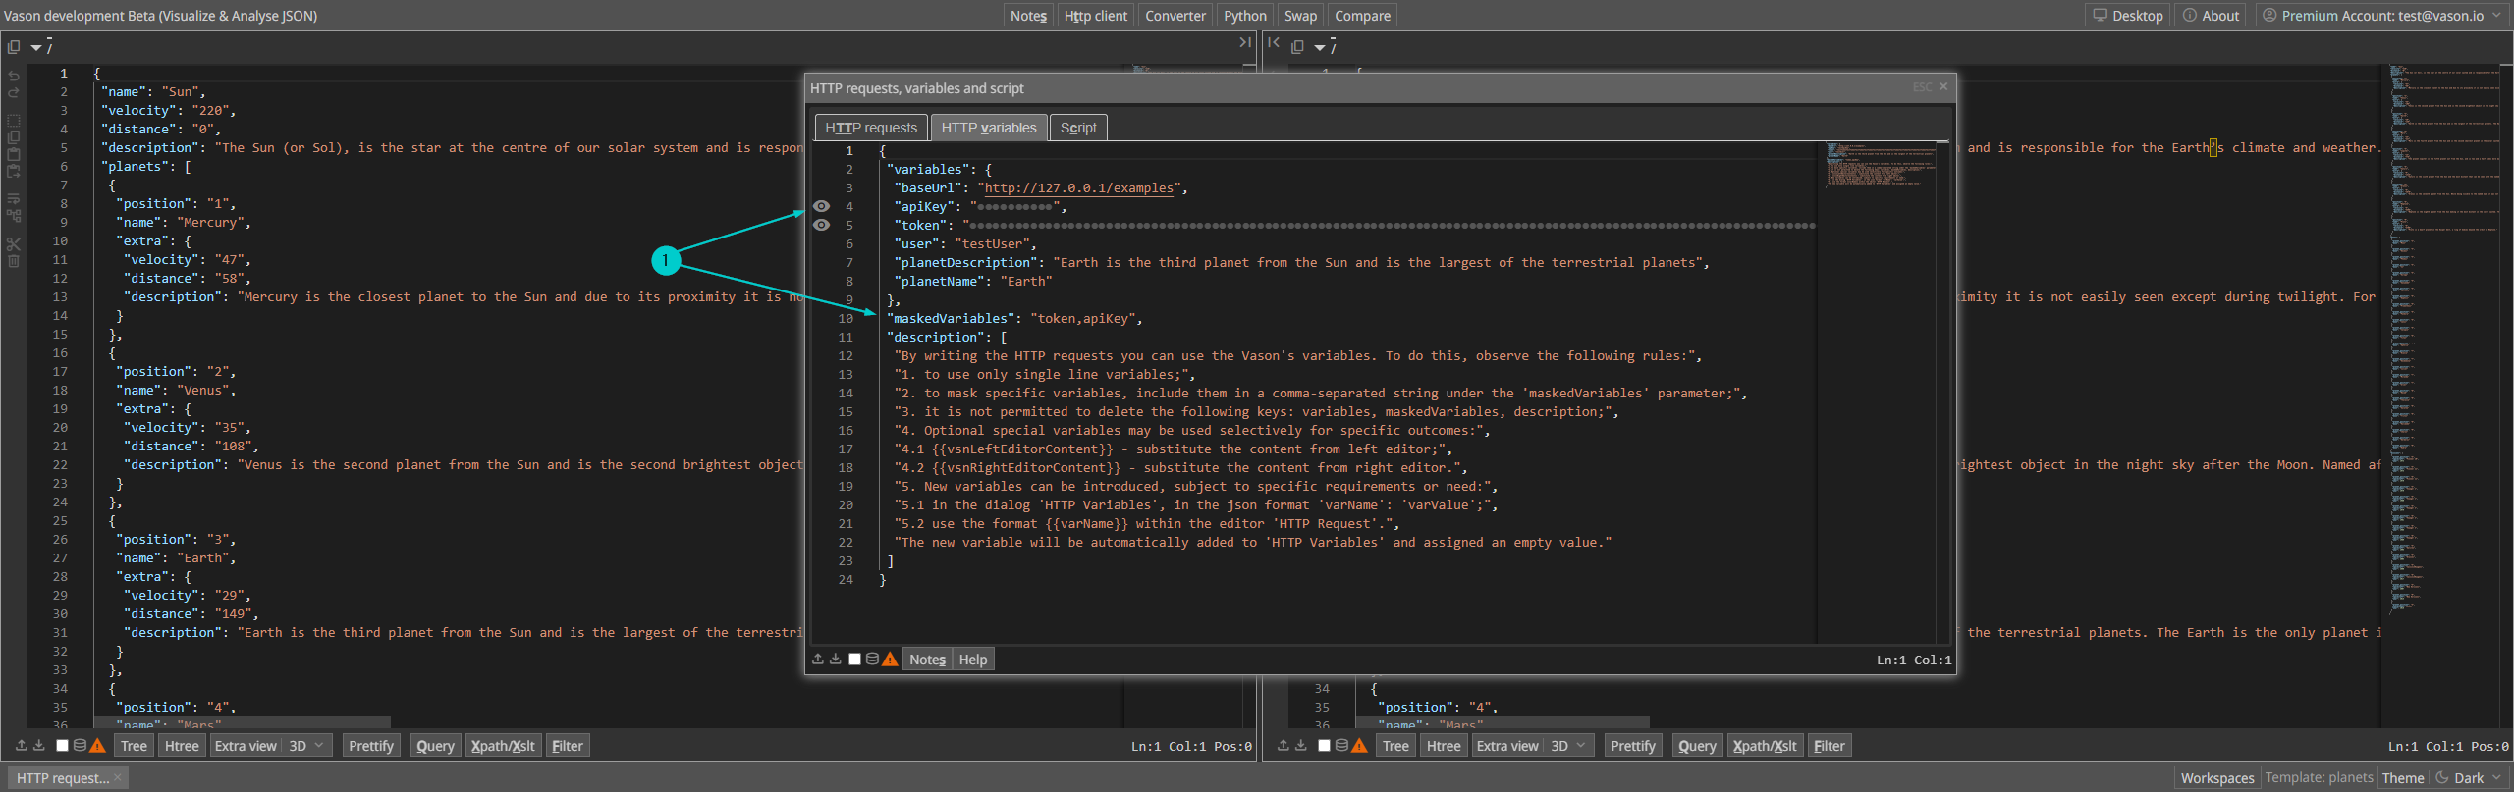Click database icon in HTTP dialog footer
Screen dimensions: 2514x792
[x=872, y=660]
